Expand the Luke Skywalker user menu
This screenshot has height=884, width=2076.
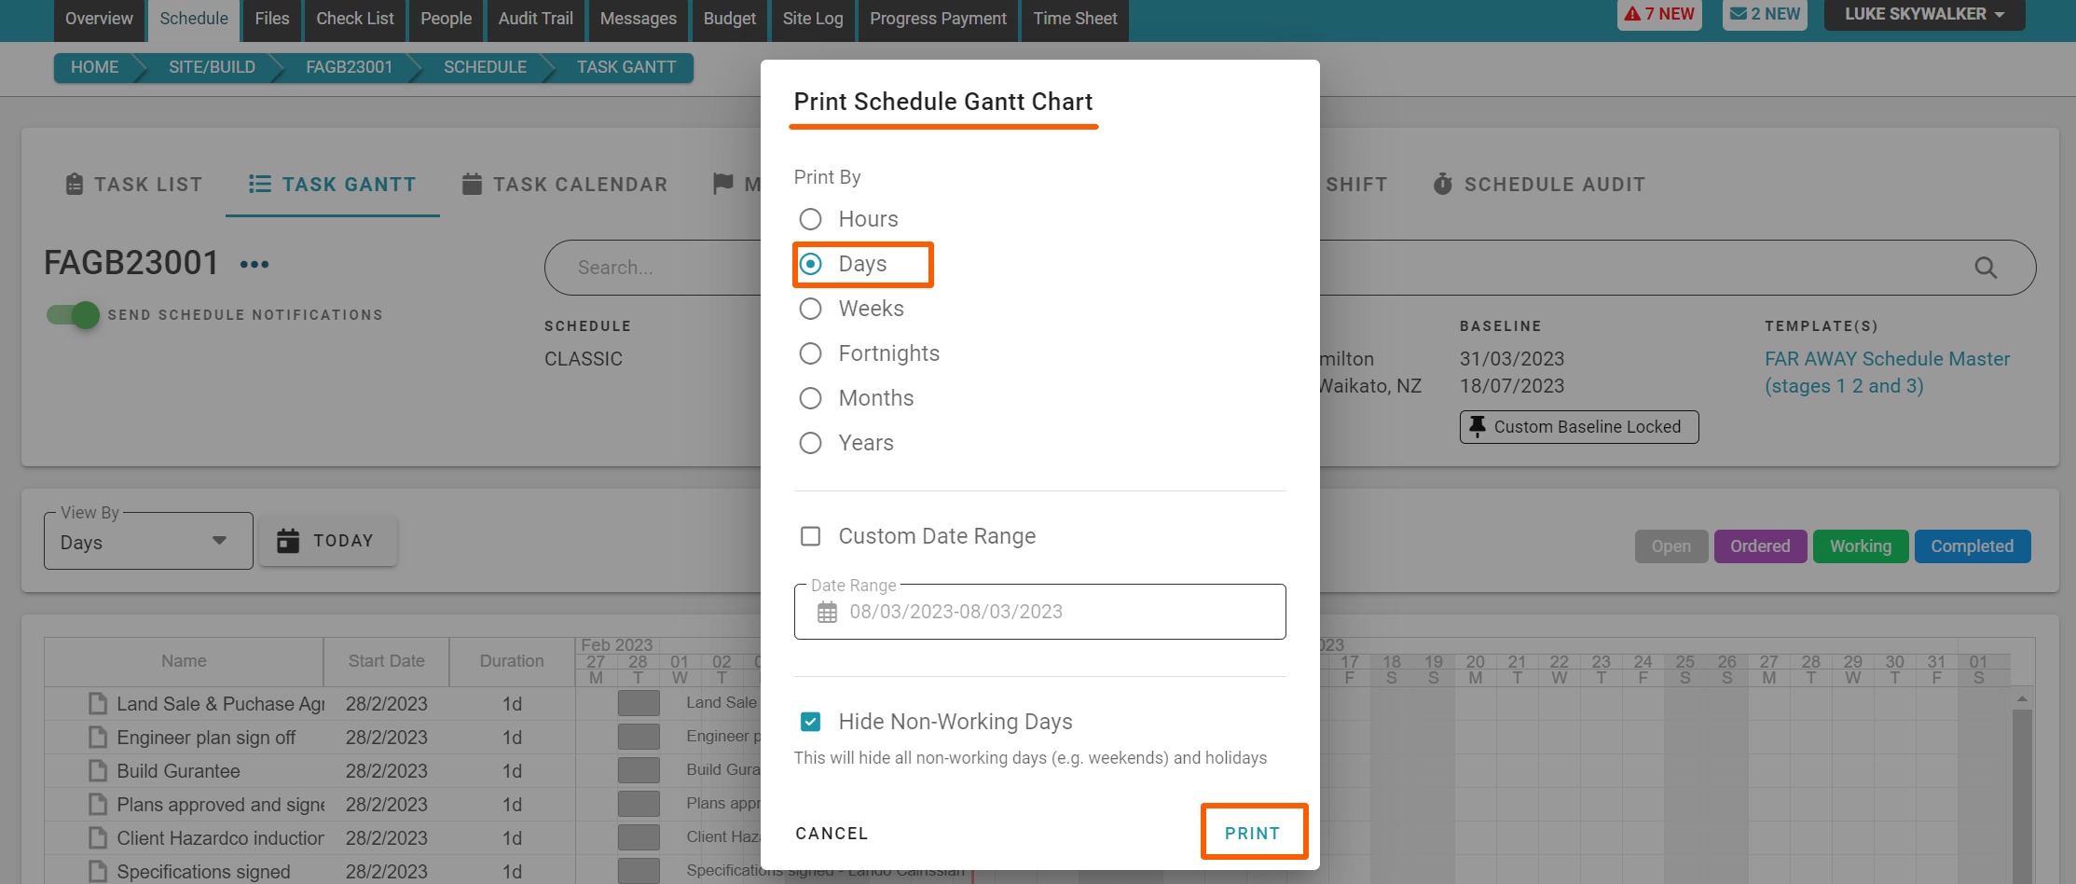pos(1923,14)
